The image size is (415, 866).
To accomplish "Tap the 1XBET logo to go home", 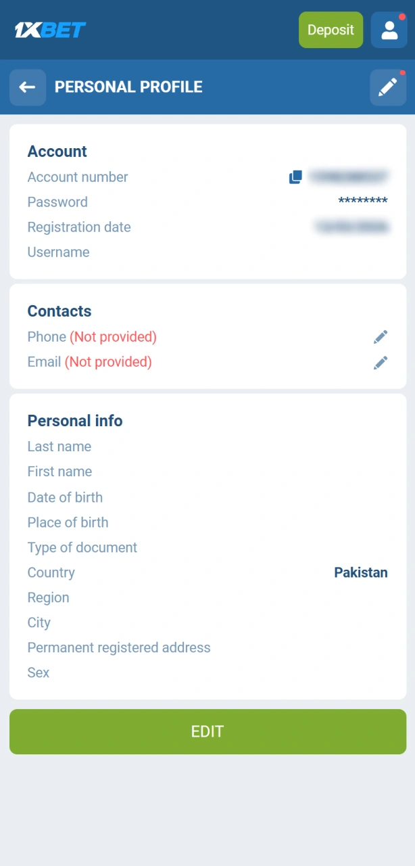I will click(48, 29).
